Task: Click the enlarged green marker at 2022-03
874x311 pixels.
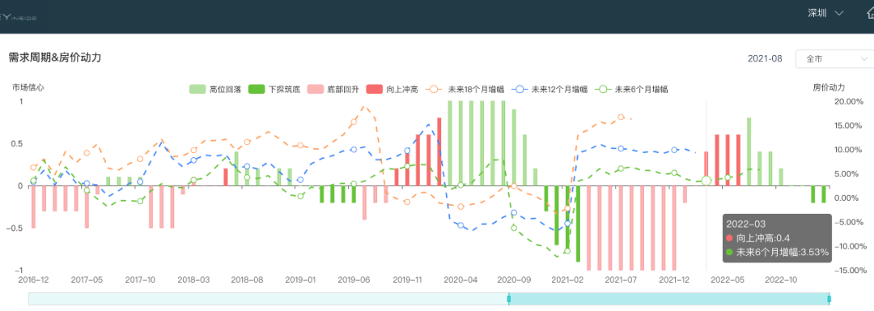Action: coord(706,181)
